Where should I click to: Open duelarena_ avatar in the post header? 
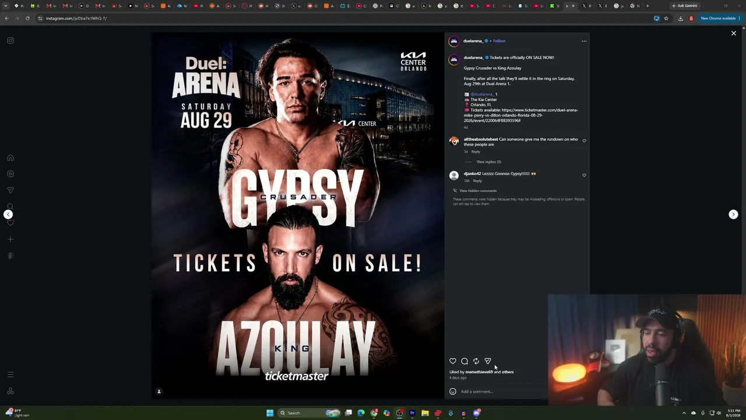coord(454,41)
